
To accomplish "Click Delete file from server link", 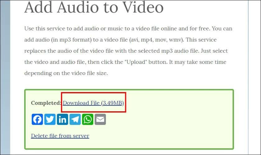I will coord(60,136).
